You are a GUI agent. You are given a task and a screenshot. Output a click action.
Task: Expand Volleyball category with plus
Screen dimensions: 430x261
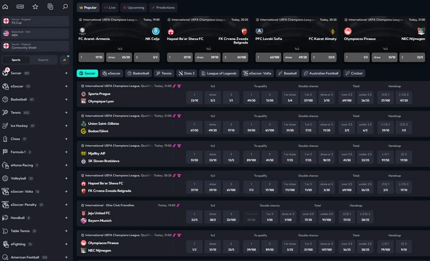[x=66, y=178]
